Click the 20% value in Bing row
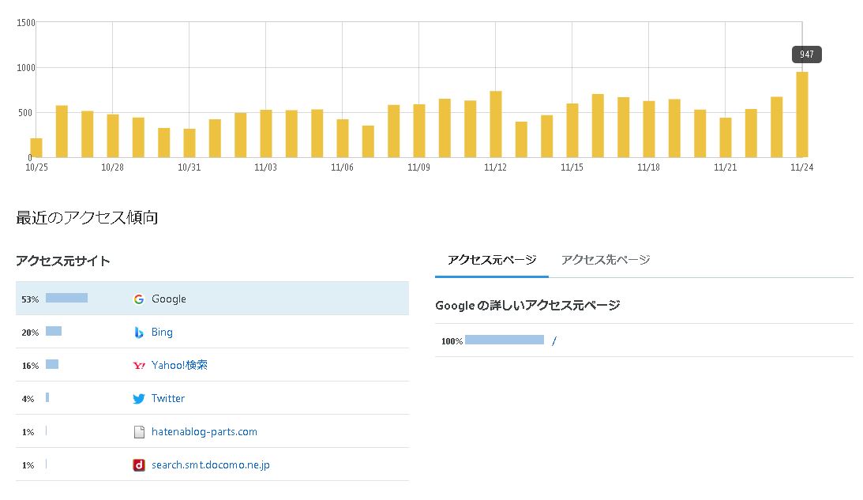Image resolution: width=863 pixels, height=500 pixels. click(x=30, y=333)
